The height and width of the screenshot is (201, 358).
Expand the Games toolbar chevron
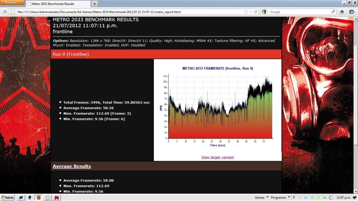pos(267,197)
